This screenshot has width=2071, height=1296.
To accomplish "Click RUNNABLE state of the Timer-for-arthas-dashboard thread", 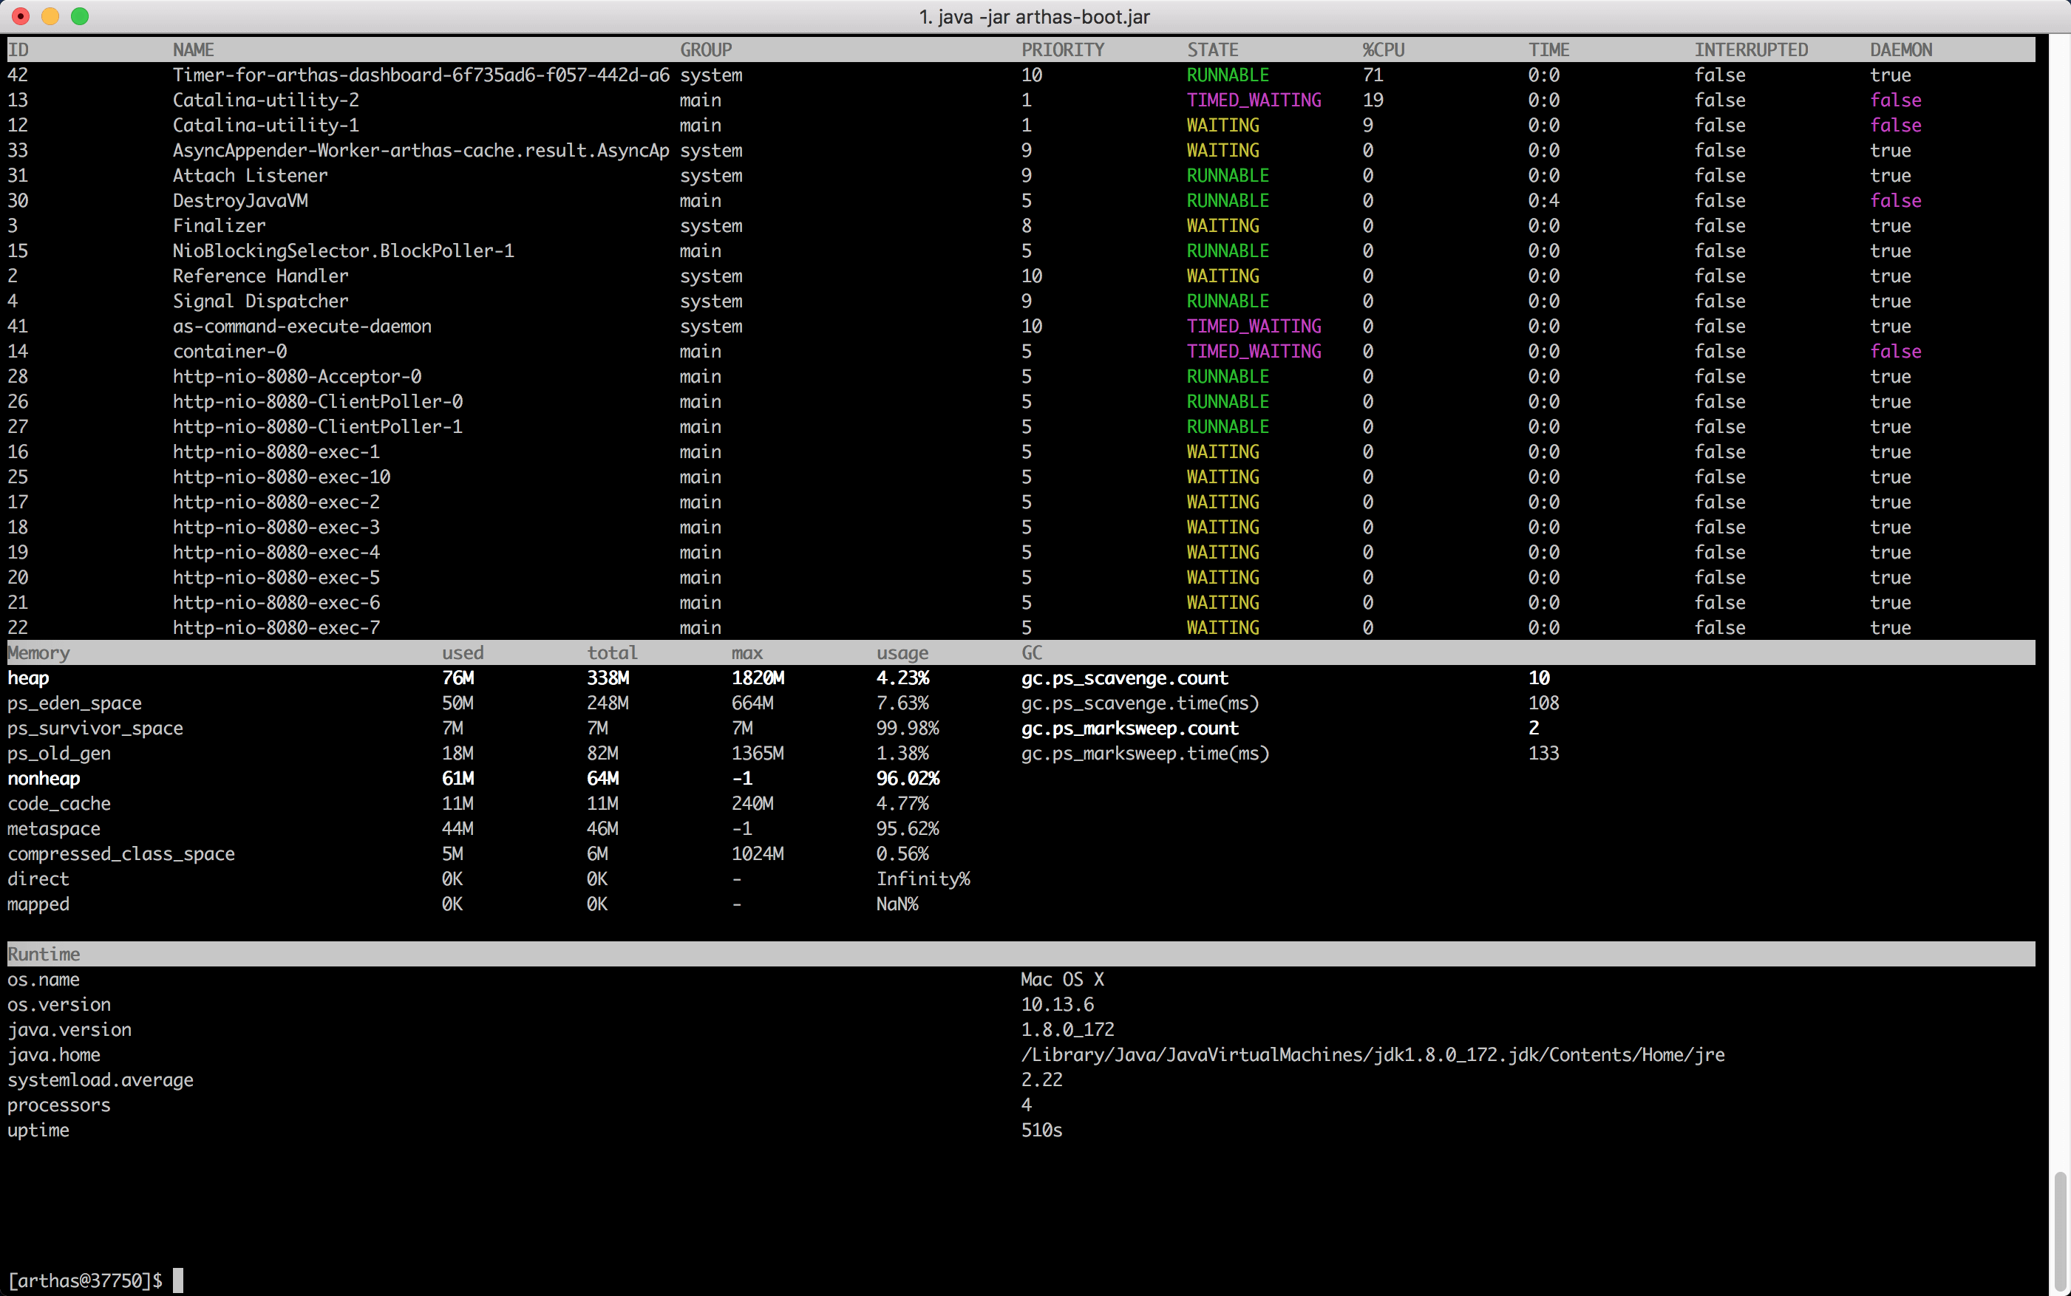I will point(1228,75).
